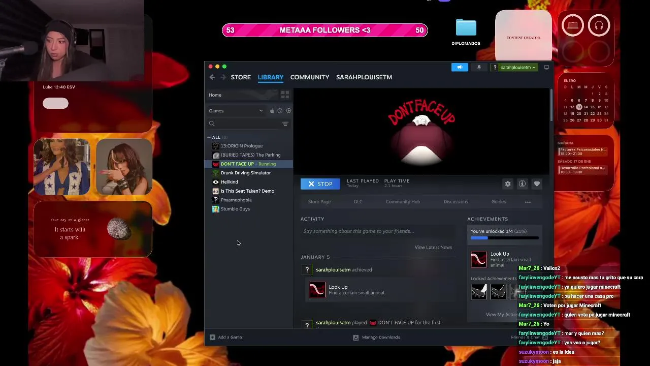Open the Steam help question mark
650x366 pixels.
pyautogui.click(x=495, y=67)
